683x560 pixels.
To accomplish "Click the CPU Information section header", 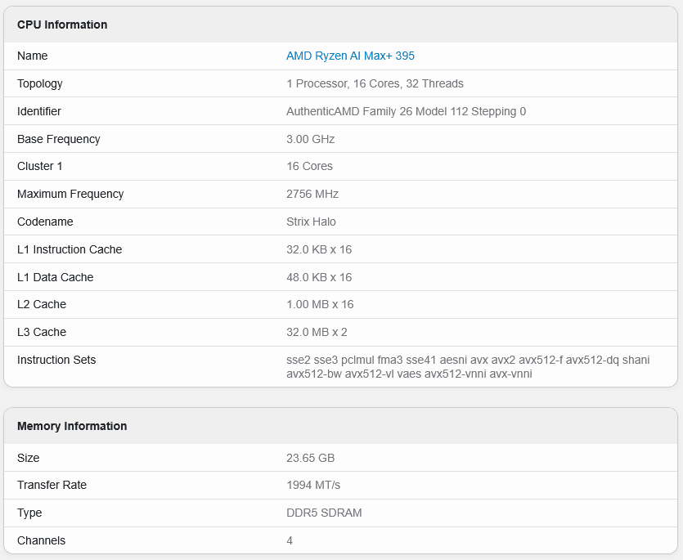I will click(61, 25).
